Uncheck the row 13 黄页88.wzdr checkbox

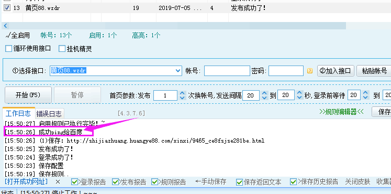click(7, 8)
